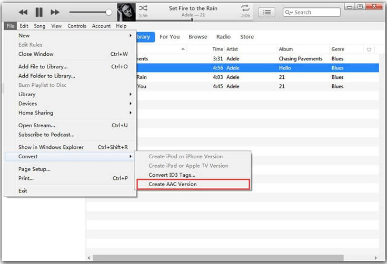Choose Subscribe to Podcast

(70, 135)
